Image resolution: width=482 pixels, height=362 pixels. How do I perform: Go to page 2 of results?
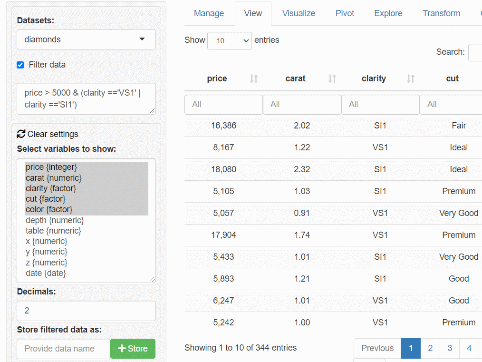tap(430, 348)
